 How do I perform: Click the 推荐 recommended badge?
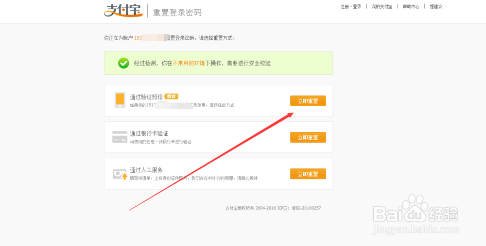(x=172, y=97)
